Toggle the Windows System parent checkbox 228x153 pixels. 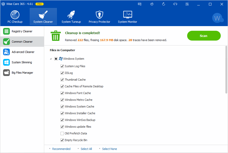56,59
